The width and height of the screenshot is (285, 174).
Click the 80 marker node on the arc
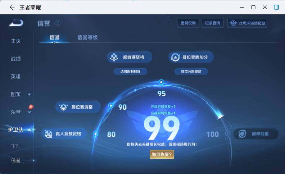(x=96, y=134)
